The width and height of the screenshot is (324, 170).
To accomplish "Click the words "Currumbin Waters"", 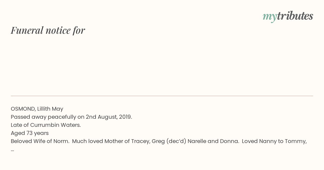I will 55,125.
